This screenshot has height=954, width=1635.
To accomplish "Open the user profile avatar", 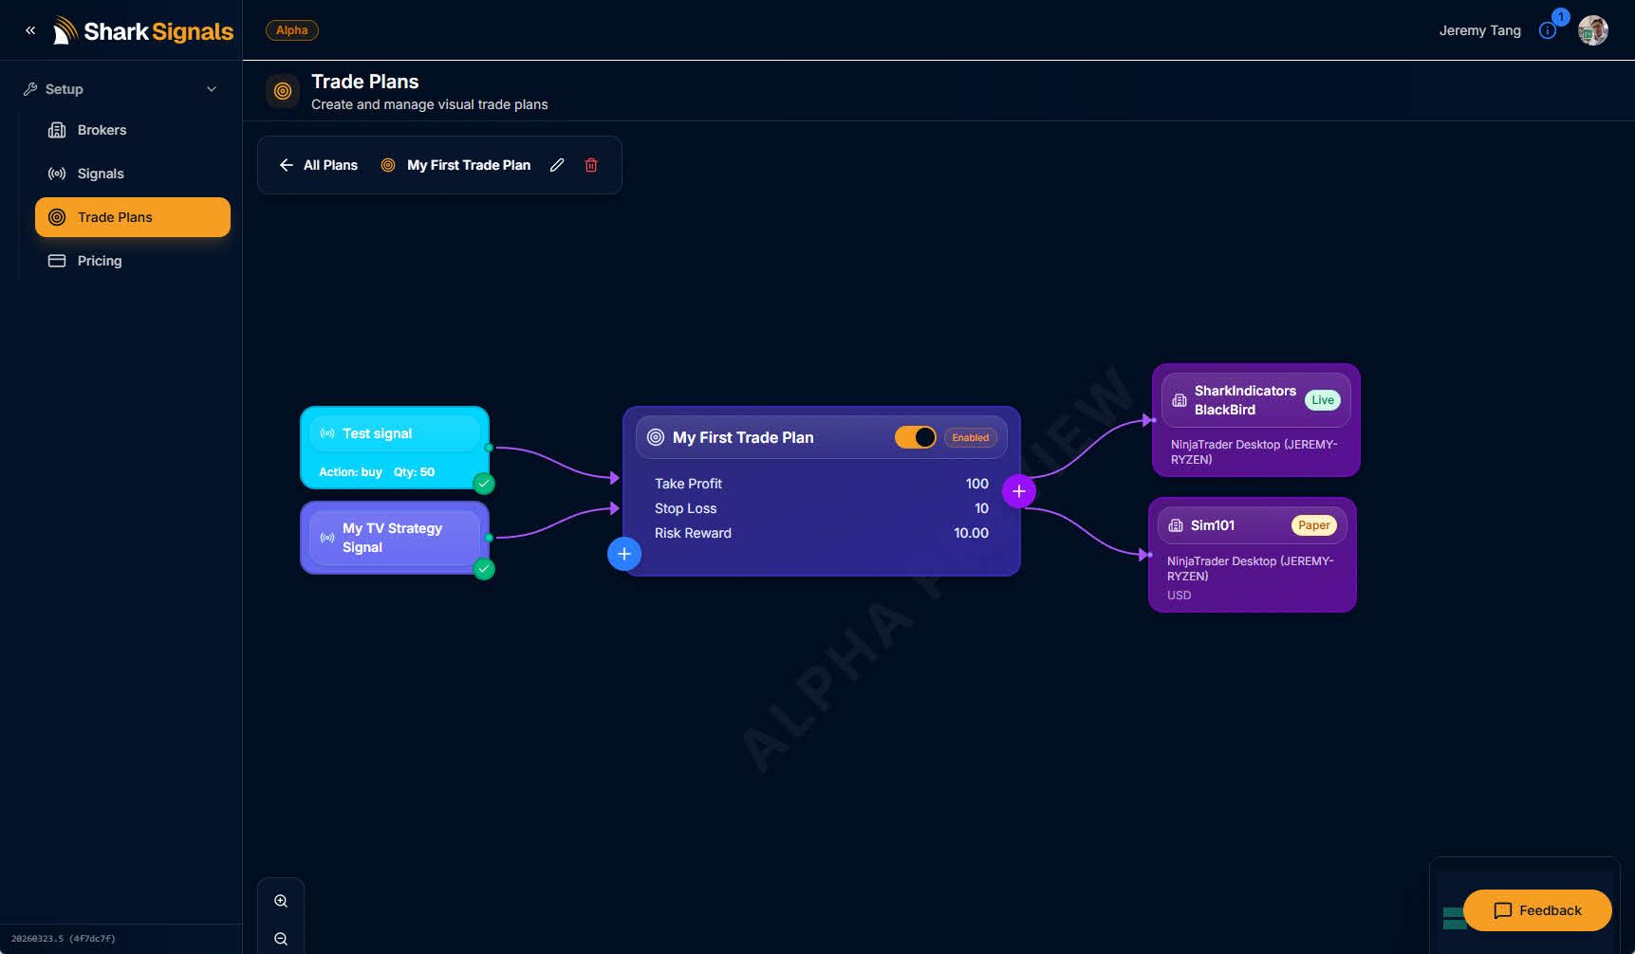I will 1592,30.
